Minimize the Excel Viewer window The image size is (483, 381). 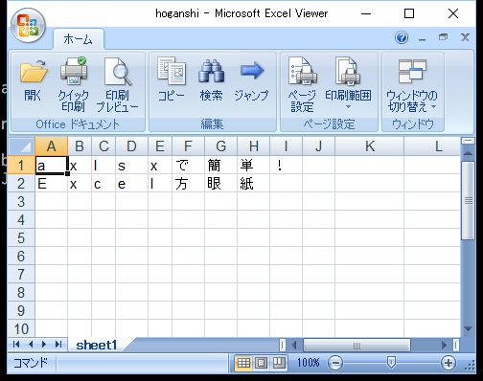(366, 13)
